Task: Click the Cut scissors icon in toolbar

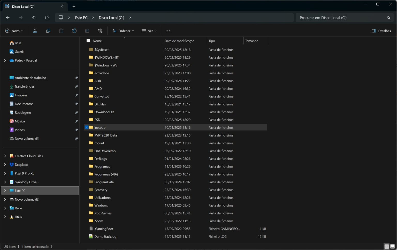Action: 35,31
